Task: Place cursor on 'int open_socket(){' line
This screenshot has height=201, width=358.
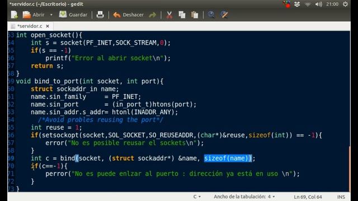Action: (x=49, y=35)
